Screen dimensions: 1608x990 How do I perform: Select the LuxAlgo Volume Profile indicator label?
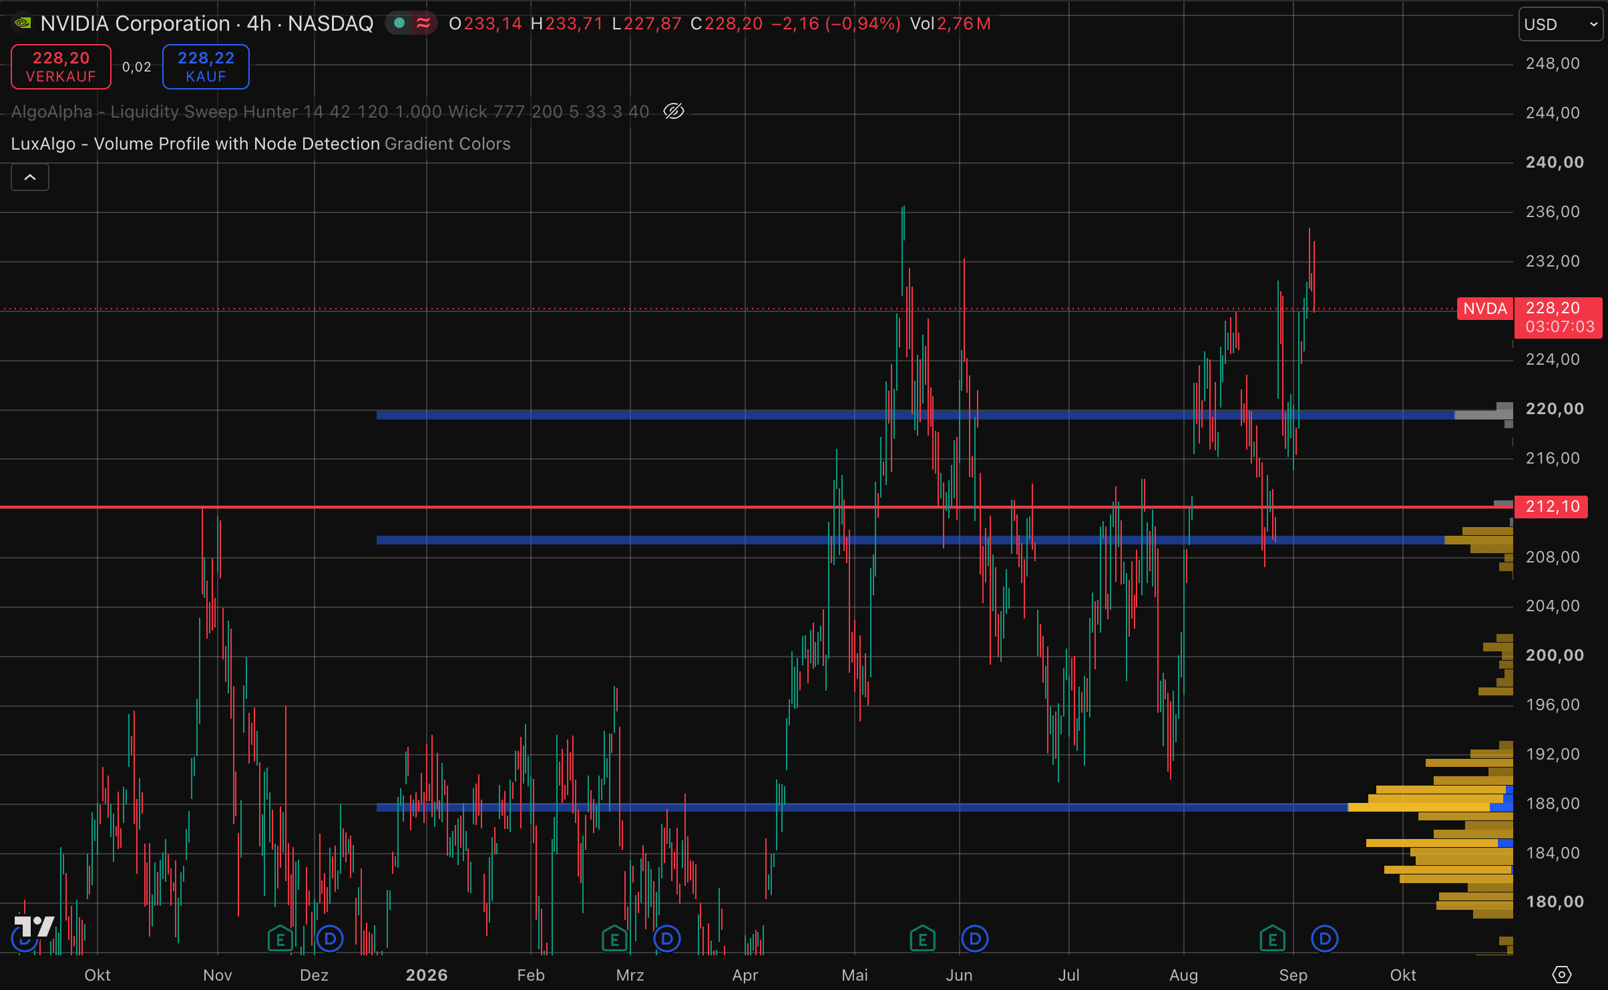[196, 144]
